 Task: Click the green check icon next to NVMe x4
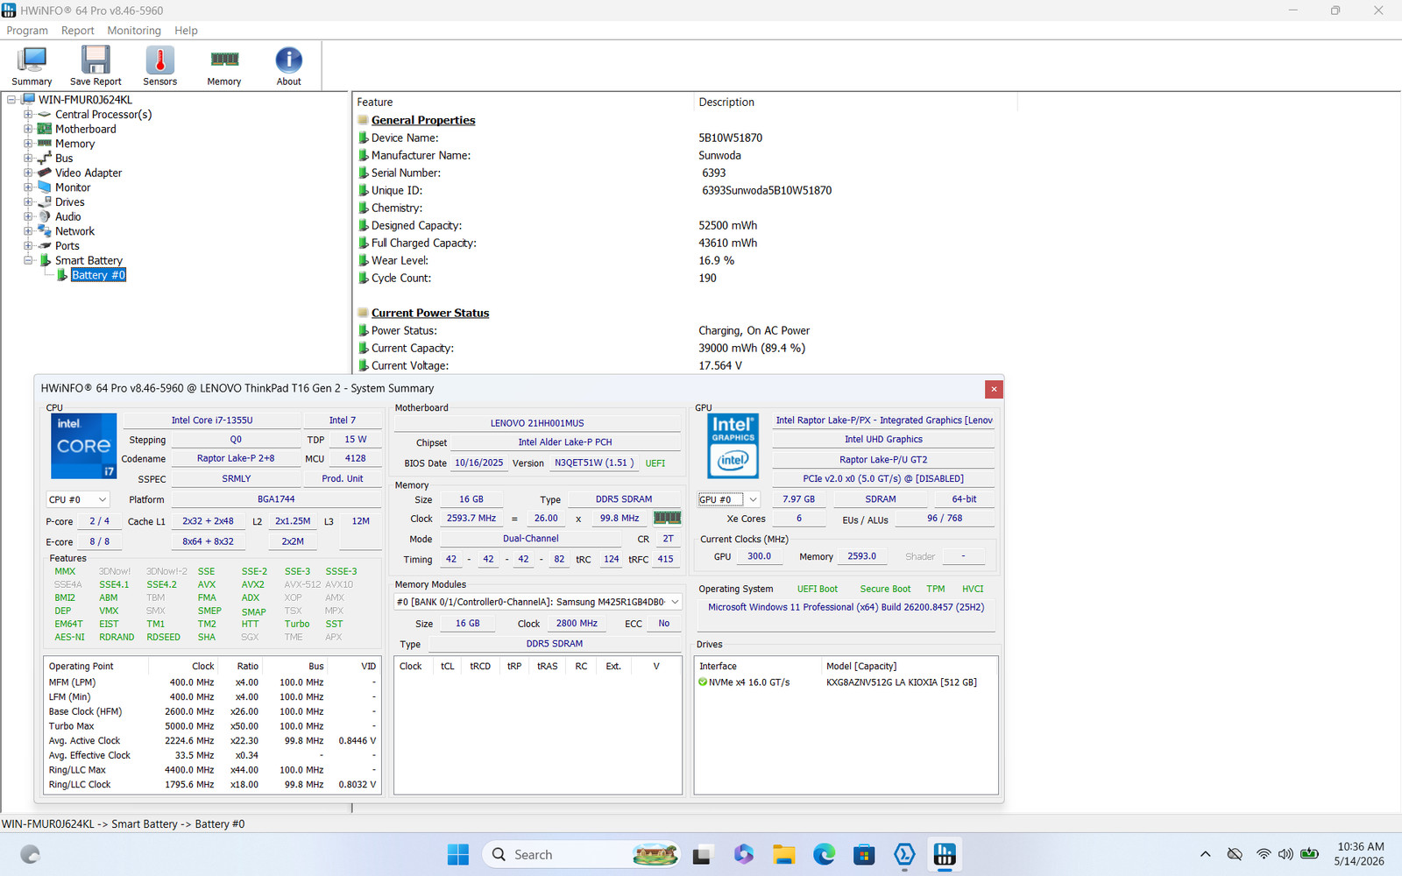703,682
